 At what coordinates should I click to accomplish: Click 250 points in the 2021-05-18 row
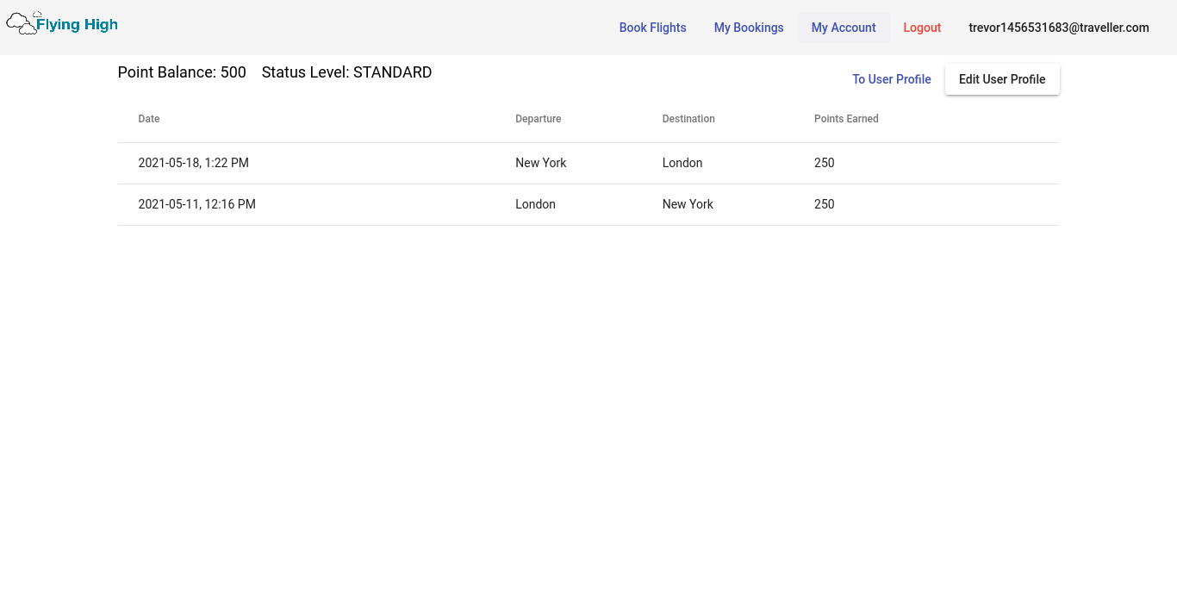[x=825, y=163]
